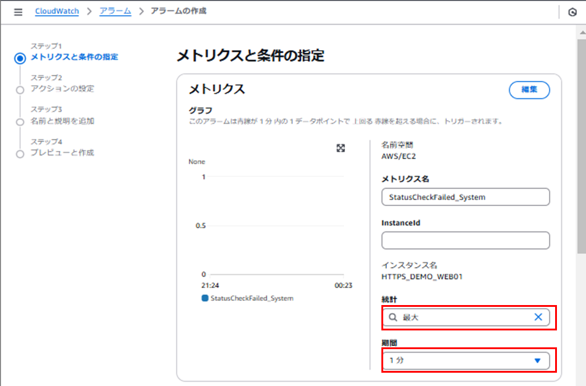
Task: Click the 21:24 time axis label
Action: (x=210, y=285)
